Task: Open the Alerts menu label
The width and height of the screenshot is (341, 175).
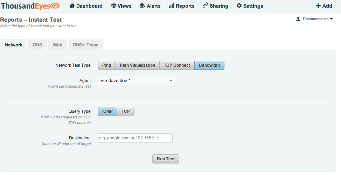Action: click(x=154, y=6)
